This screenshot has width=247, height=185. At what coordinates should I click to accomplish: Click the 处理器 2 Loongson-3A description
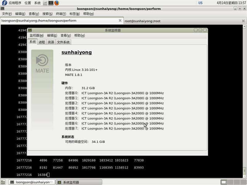click(x=123, y=103)
